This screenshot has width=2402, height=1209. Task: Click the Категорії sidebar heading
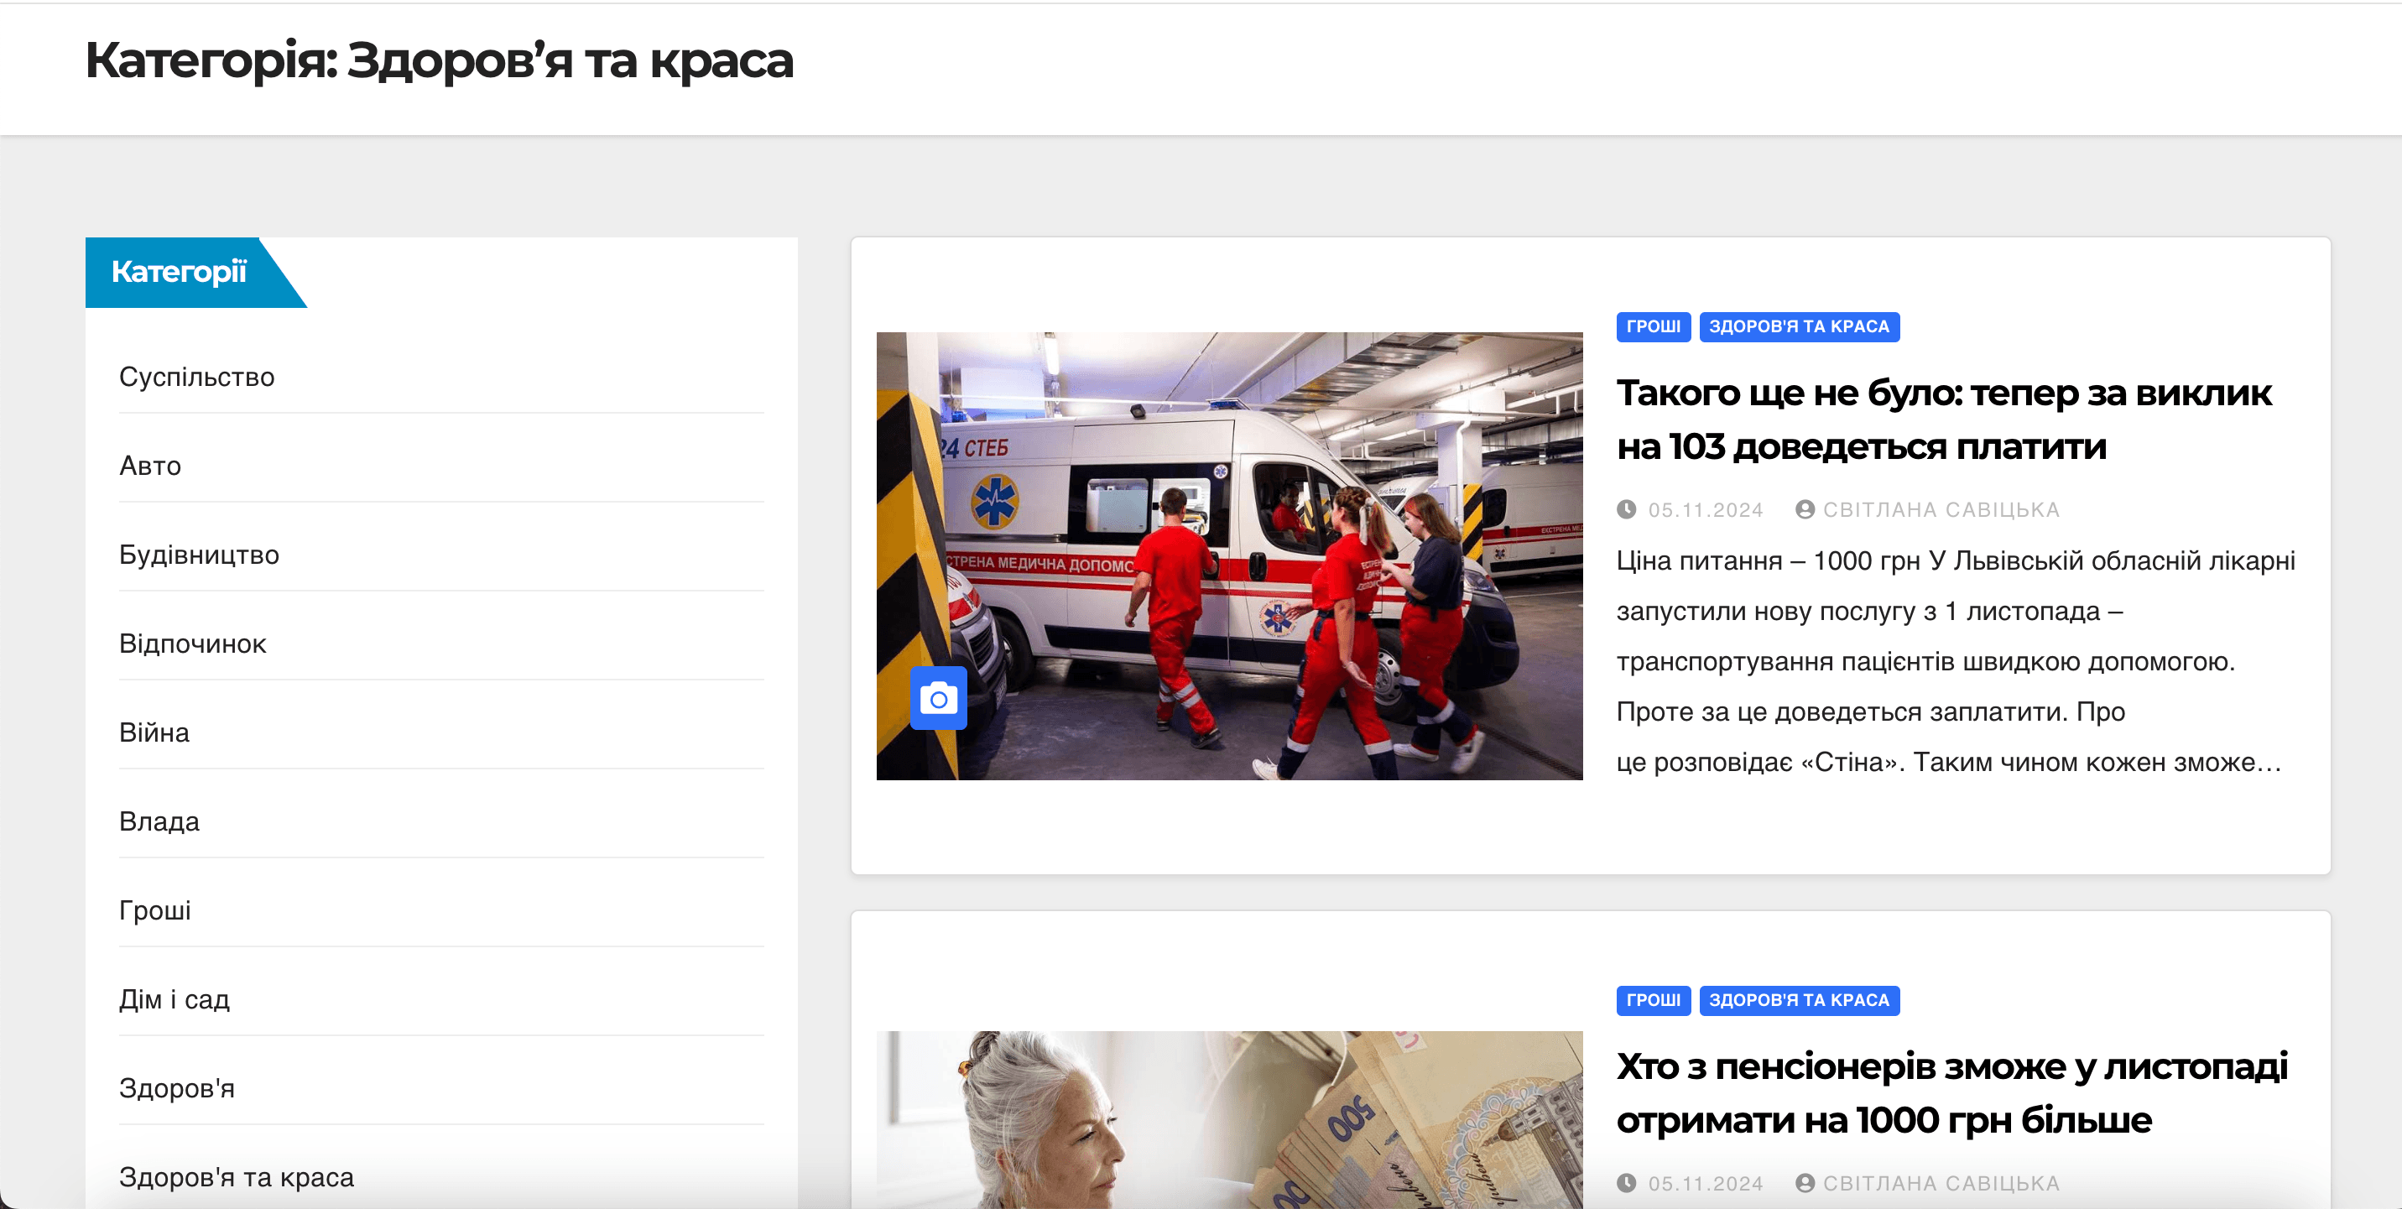(179, 271)
